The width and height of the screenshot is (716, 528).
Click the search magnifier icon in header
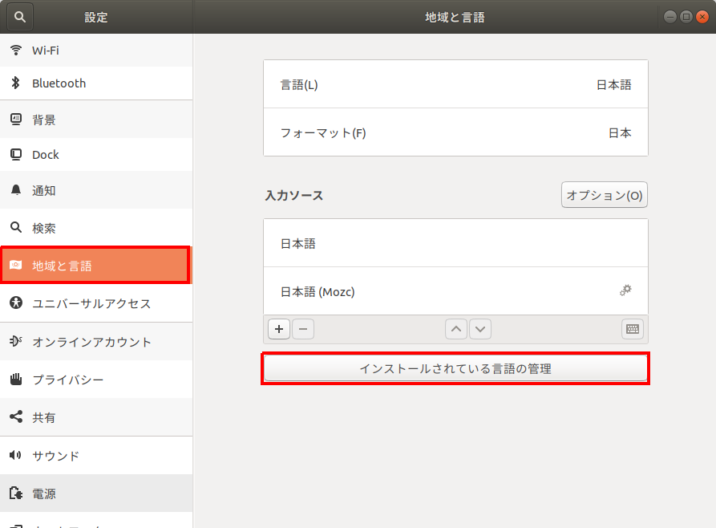click(x=20, y=17)
